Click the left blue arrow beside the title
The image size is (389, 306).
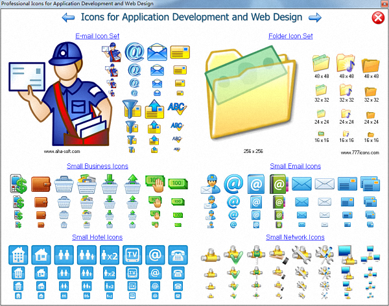69,18
